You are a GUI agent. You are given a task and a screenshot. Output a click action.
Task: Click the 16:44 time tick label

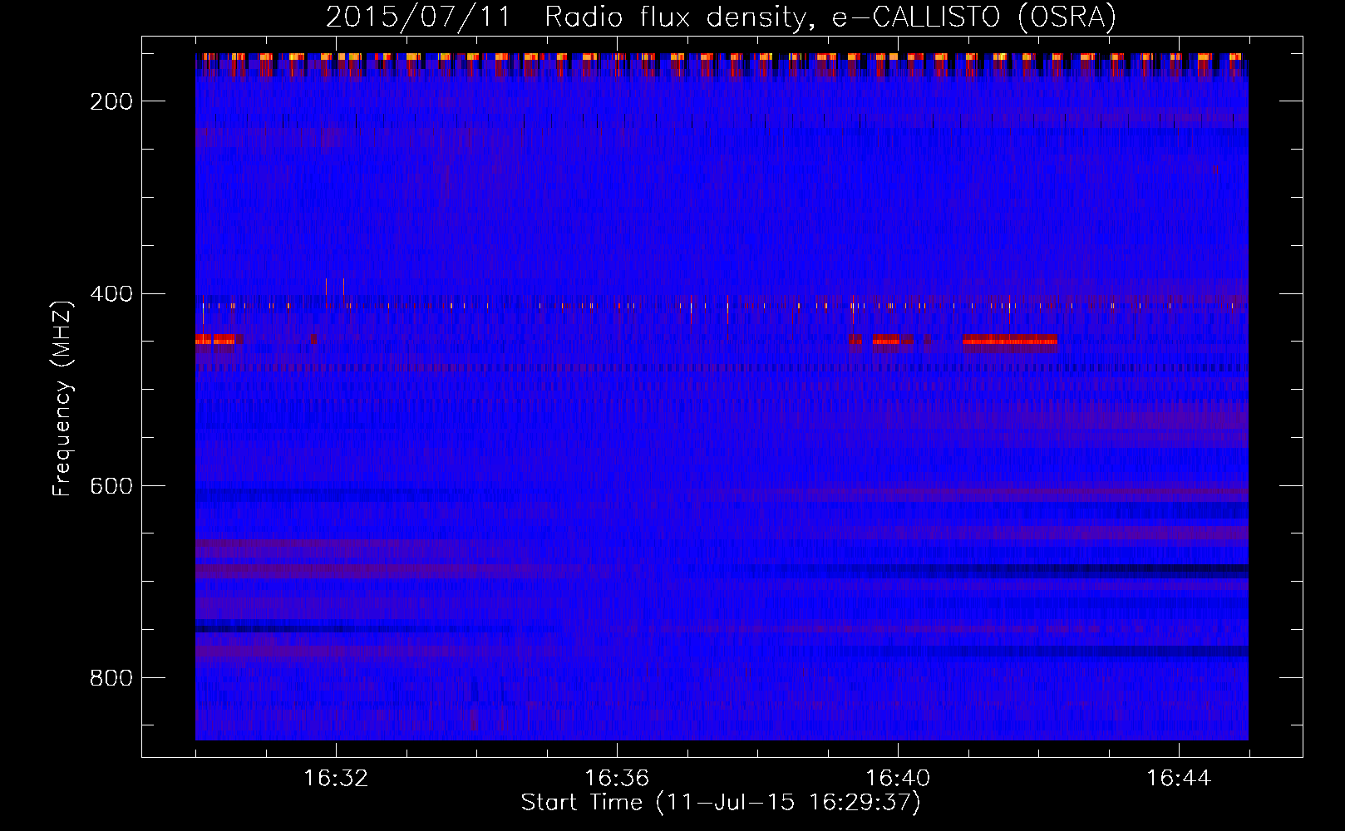pyautogui.click(x=1179, y=779)
